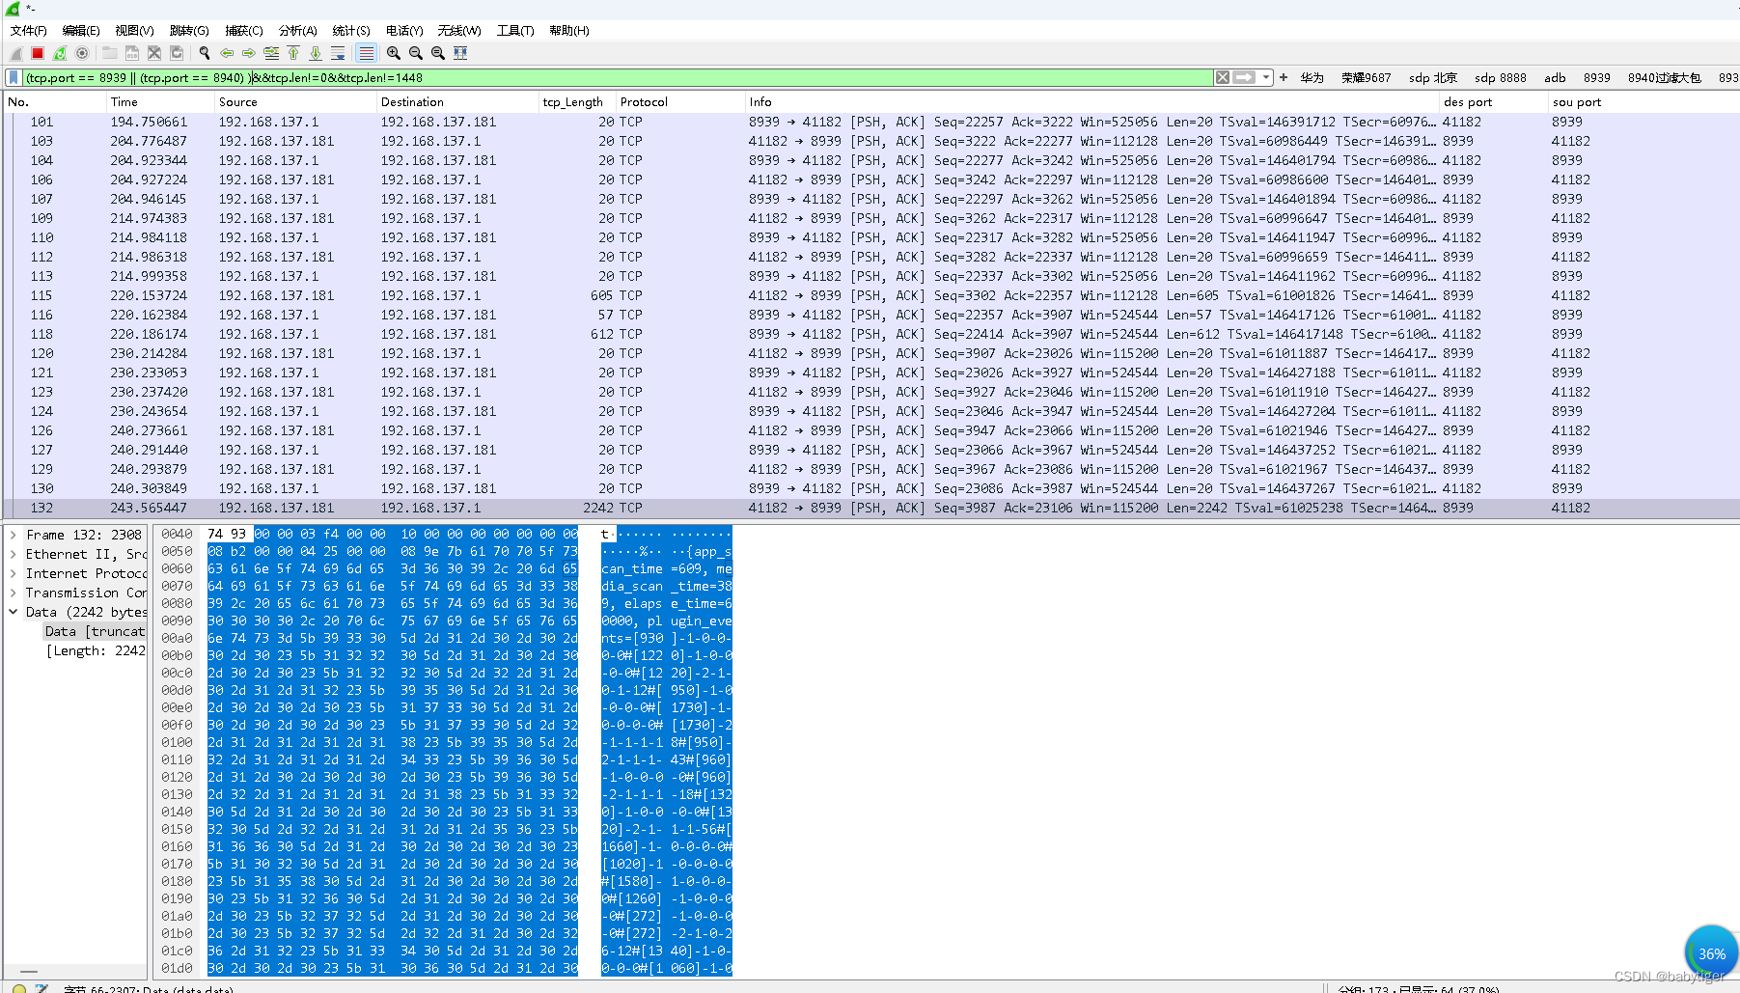Open 文件(F) menu
The width and height of the screenshot is (1740, 993).
click(x=29, y=31)
